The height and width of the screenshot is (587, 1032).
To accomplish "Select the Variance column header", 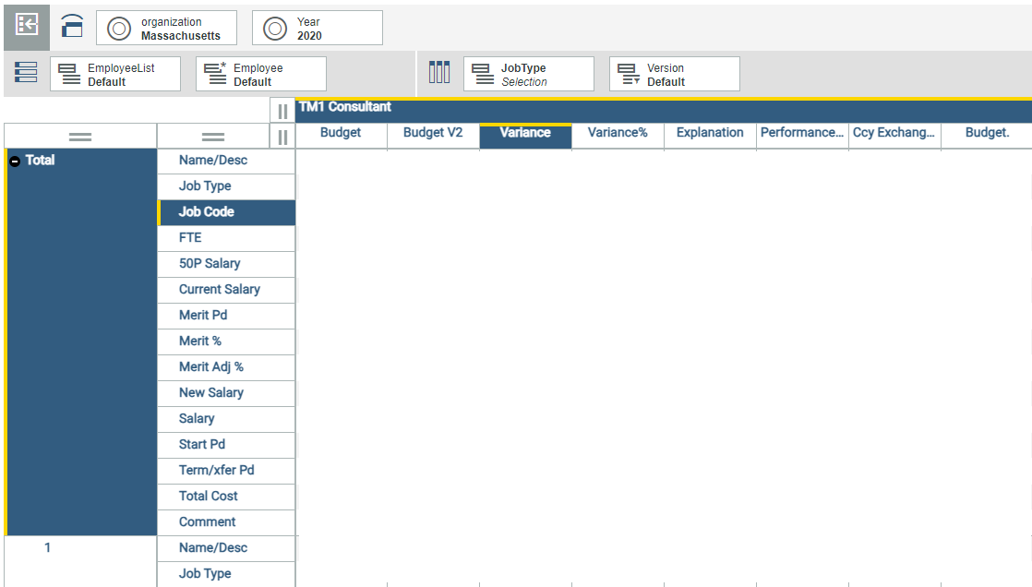I will (525, 133).
